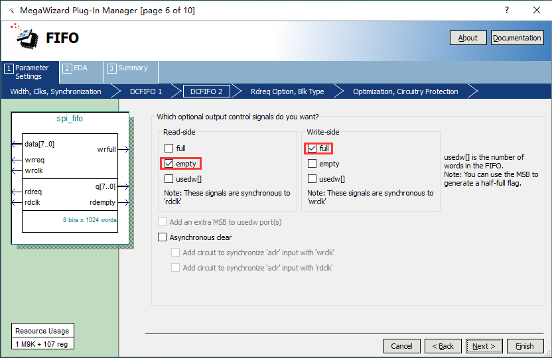Toggle the Asynchronous clear checkbox
This screenshot has width=552, height=358.
tap(163, 237)
